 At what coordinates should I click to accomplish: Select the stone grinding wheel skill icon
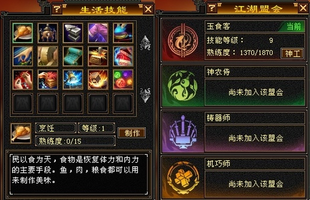[48, 56]
